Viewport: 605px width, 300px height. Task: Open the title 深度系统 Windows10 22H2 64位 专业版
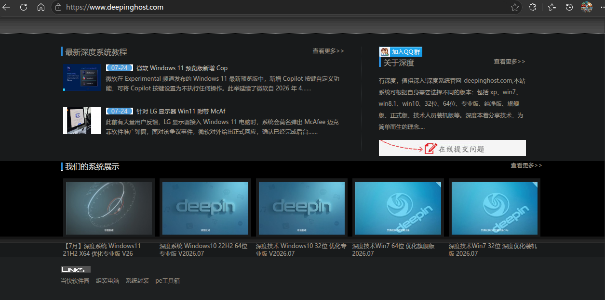tap(203, 250)
